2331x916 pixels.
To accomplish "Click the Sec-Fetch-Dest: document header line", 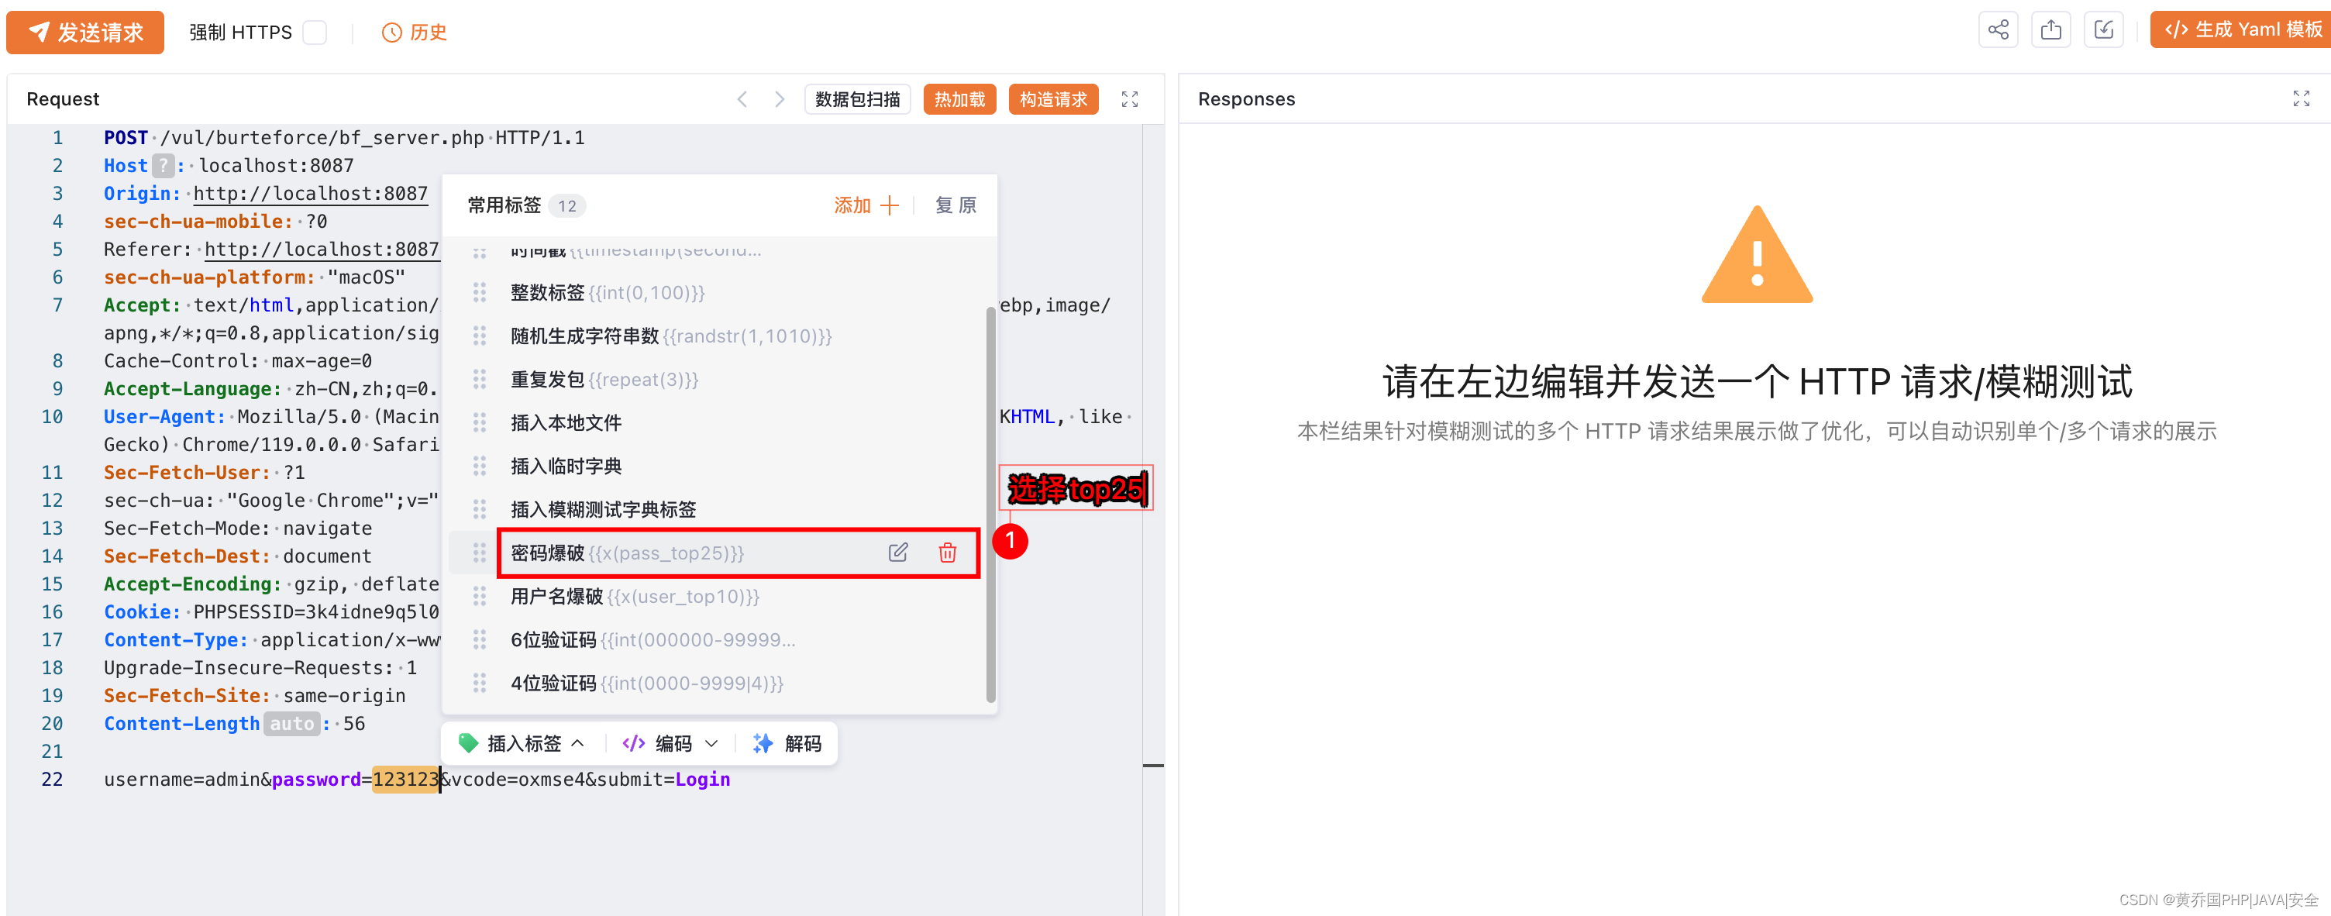I will click(237, 556).
